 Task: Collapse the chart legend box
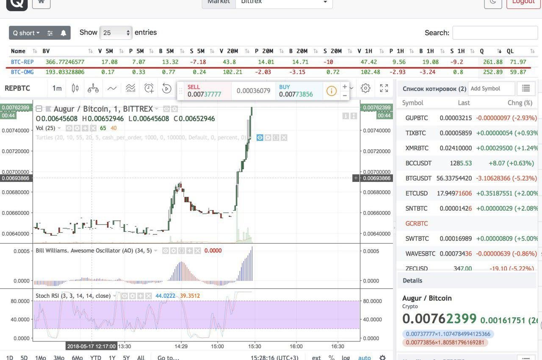[x=39, y=109]
